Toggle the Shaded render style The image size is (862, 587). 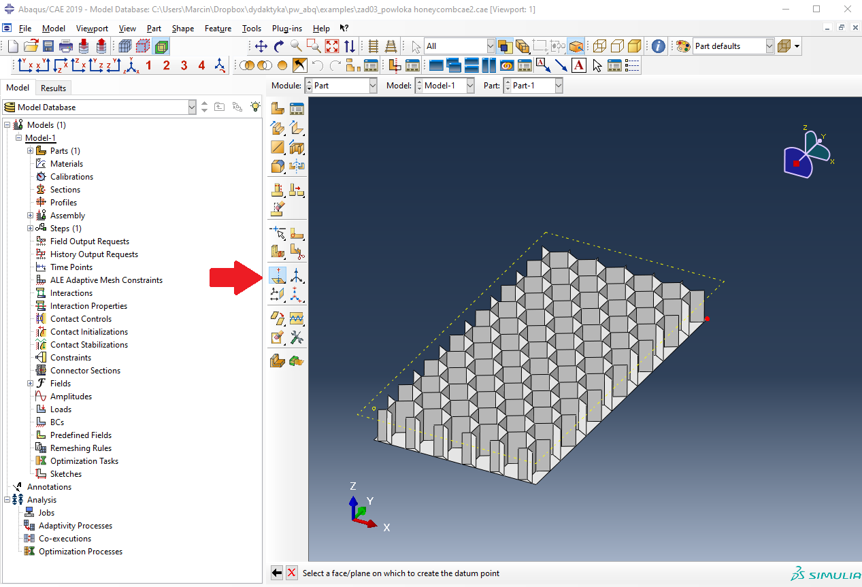(x=634, y=46)
